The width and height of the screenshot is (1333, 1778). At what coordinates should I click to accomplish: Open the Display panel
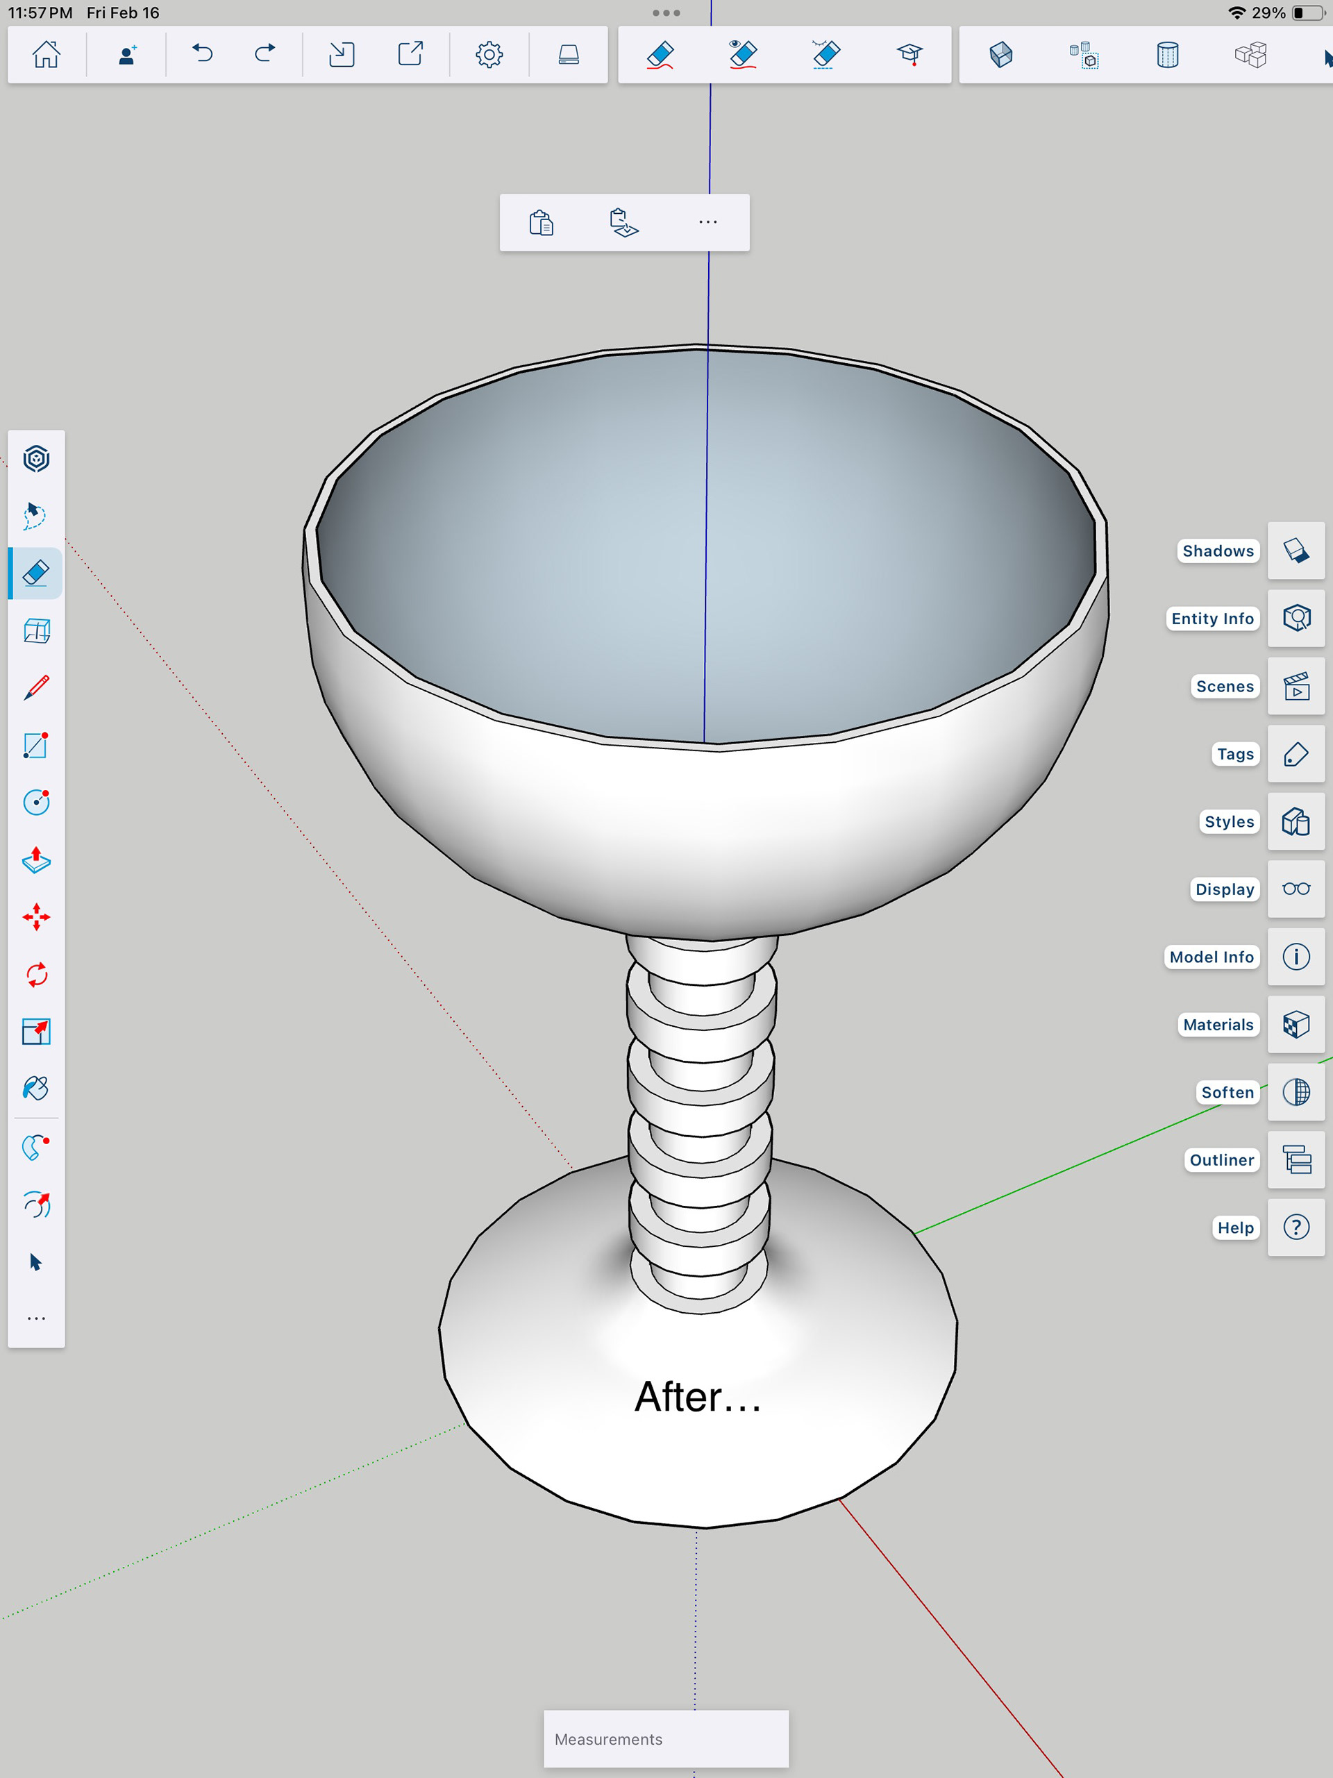point(1296,889)
